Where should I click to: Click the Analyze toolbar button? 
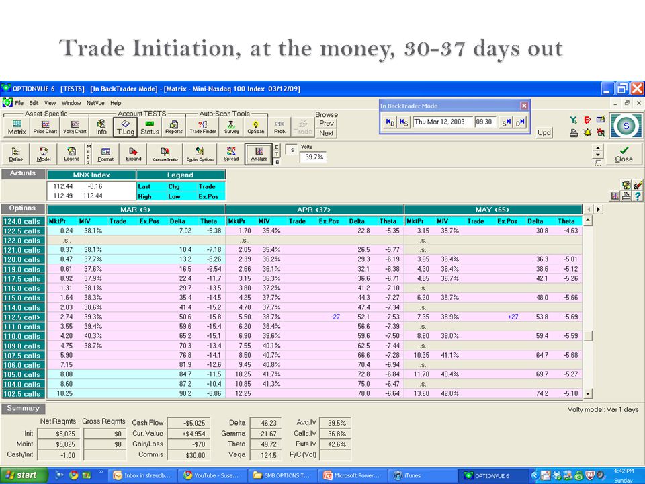[259, 155]
